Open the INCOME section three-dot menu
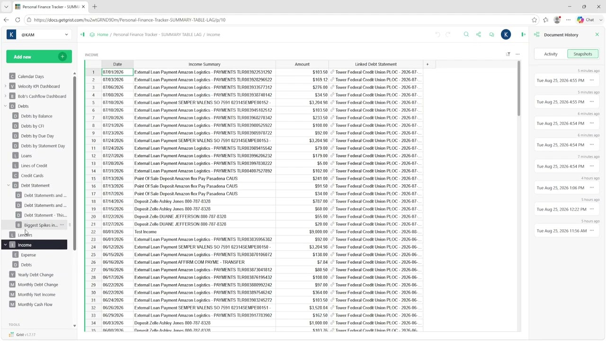The width and height of the screenshot is (606, 341). [517, 54]
